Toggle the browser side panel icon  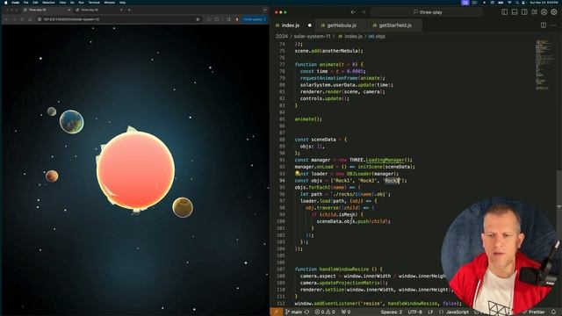click(228, 19)
